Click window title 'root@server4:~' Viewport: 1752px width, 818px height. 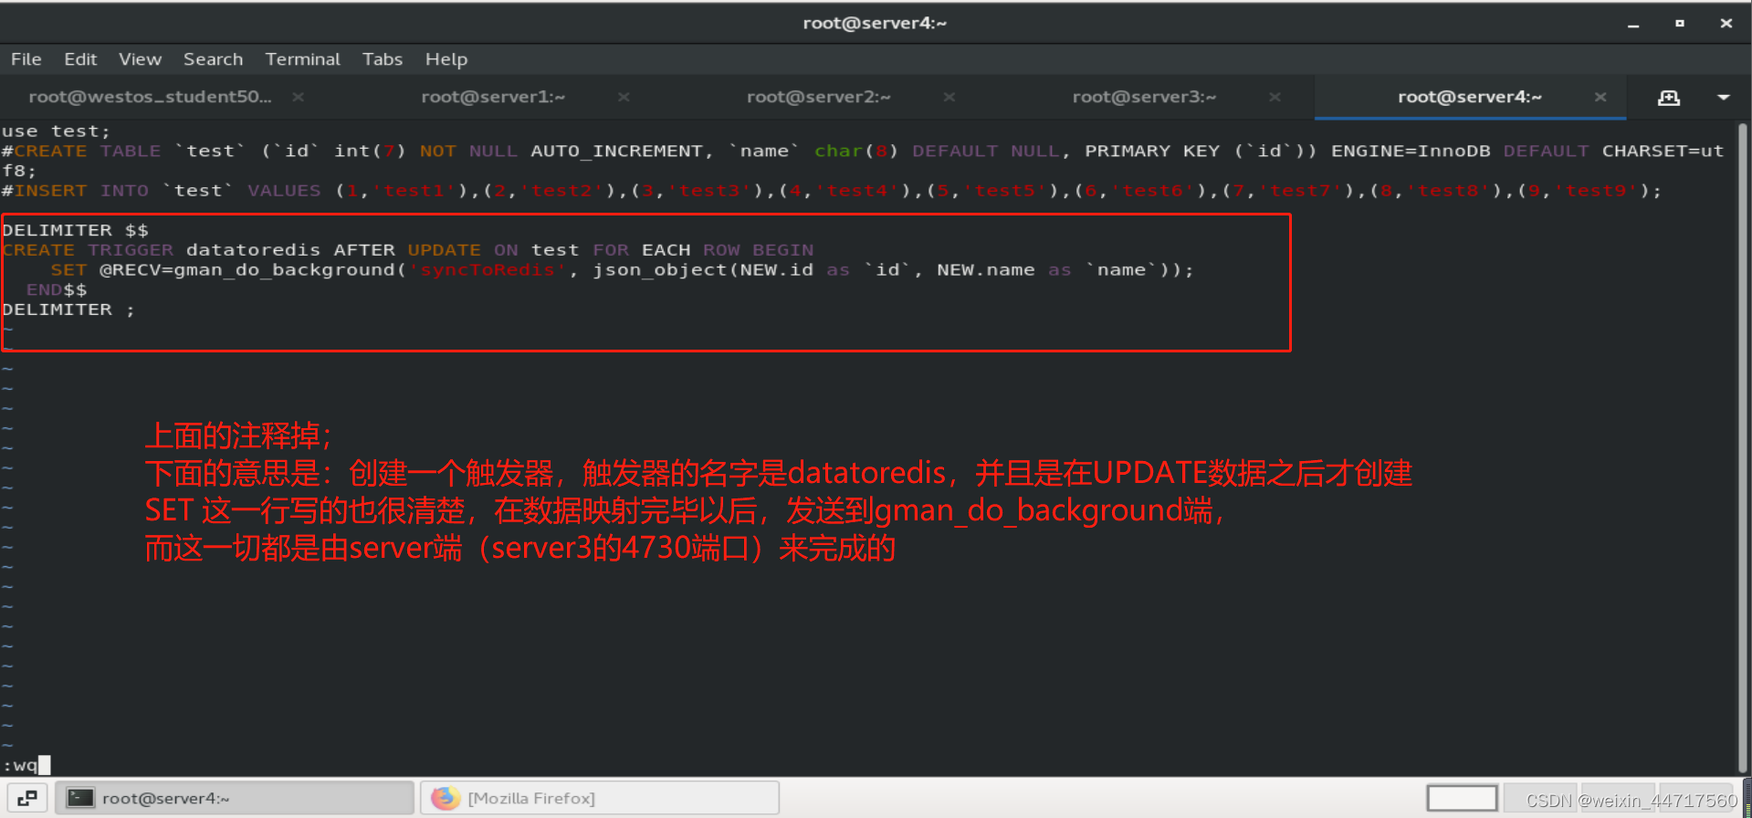pyautogui.click(x=875, y=24)
